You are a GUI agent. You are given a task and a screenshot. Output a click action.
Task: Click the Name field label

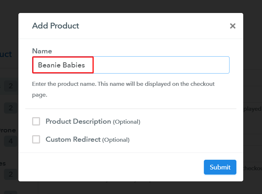pyautogui.click(x=42, y=51)
